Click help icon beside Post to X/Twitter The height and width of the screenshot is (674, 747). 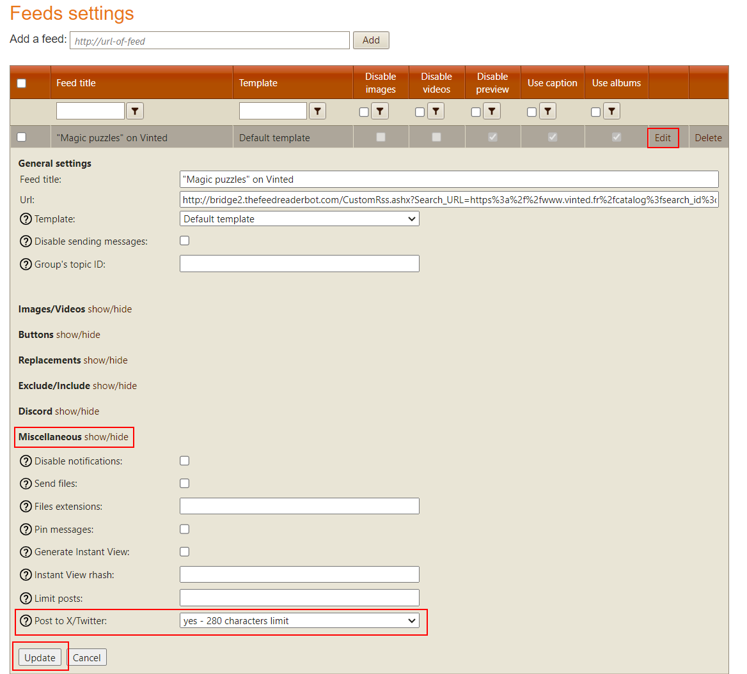pyautogui.click(x=26, y=621)
